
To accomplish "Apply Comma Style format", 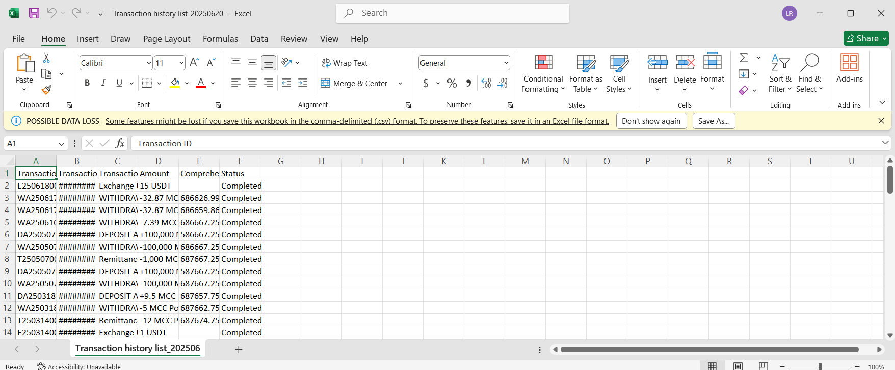I will tap(468, 83).
